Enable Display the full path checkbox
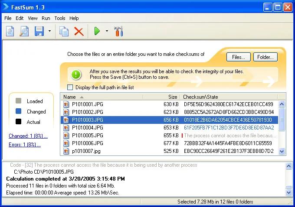The width and height of the screenshot is (295, 207). pos(70,87)
